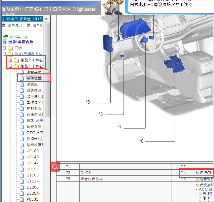
Task: Select the 零件位置 page
Action: (x=34, y=78)
